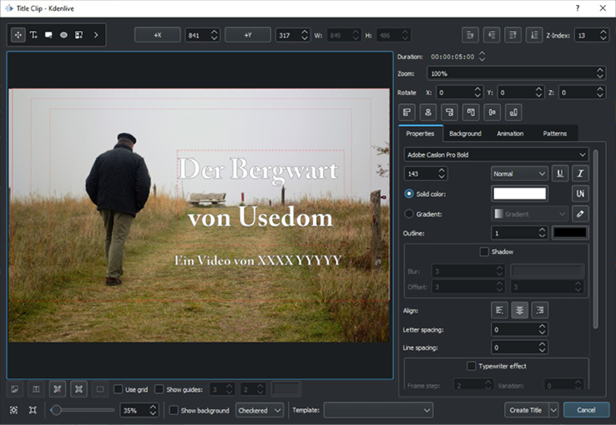Open the Checkered background dropdown
This screenshot has width=616, height=425.
[x=260, y=410]
